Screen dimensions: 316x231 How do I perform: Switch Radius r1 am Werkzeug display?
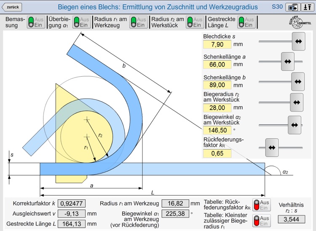139,22
